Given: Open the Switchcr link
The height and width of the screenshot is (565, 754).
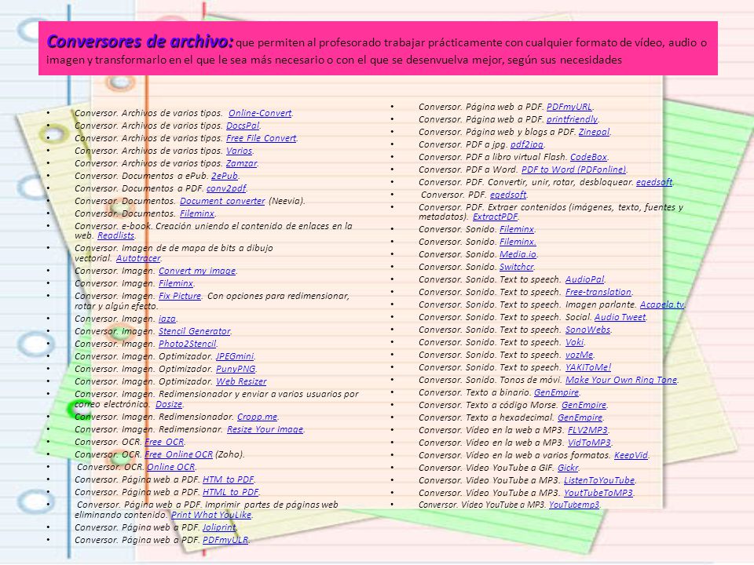Looking at the screenshot, I should point(517,267).
